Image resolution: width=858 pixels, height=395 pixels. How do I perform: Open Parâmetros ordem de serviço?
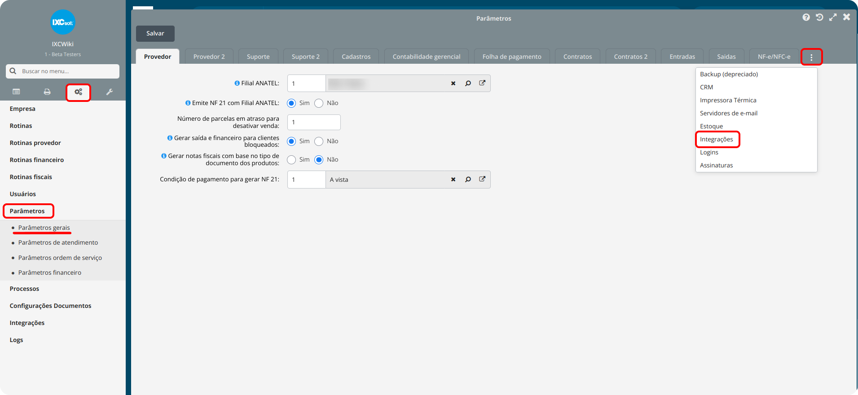coord(60,258)
